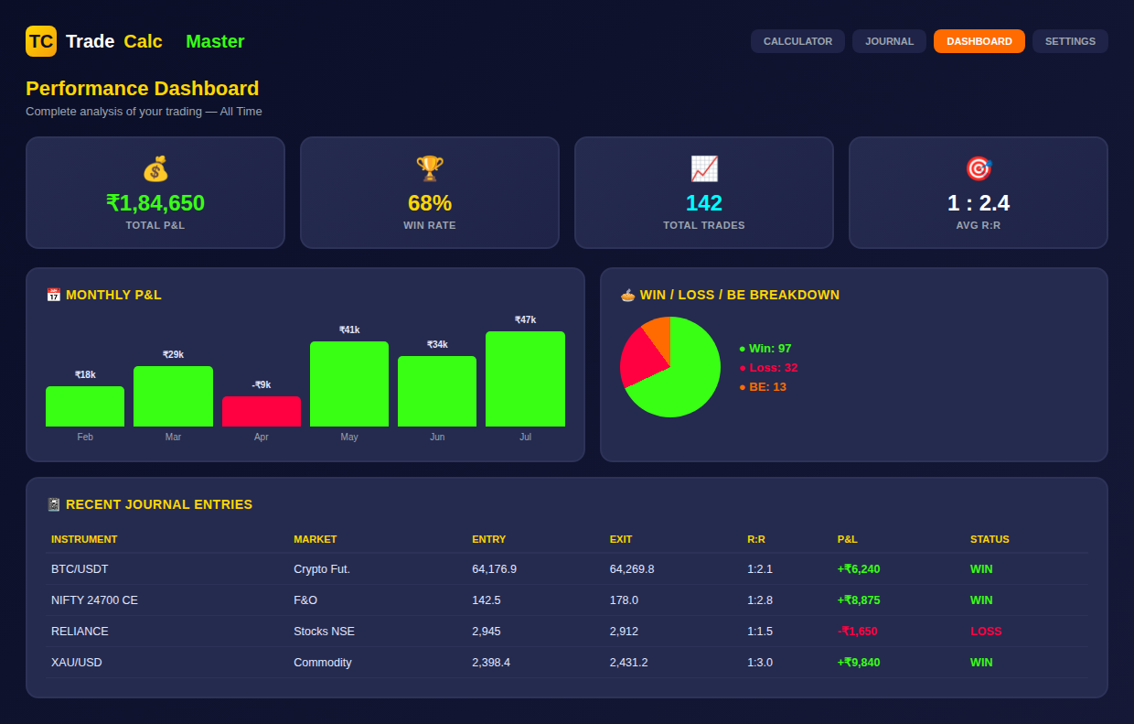Click the Jul bar in Monthly P&L chart

[525, 379]
